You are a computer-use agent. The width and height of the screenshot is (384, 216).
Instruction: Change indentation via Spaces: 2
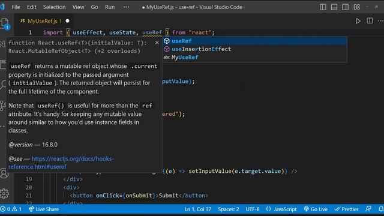[229, 209]
